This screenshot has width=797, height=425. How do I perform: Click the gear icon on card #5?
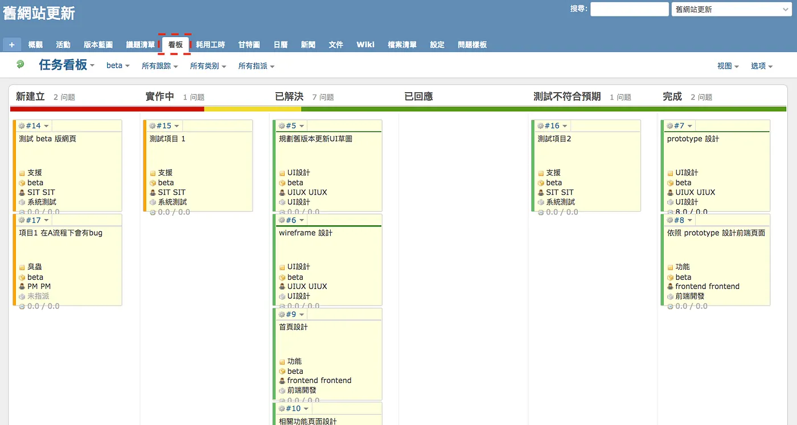coord(282,126)
